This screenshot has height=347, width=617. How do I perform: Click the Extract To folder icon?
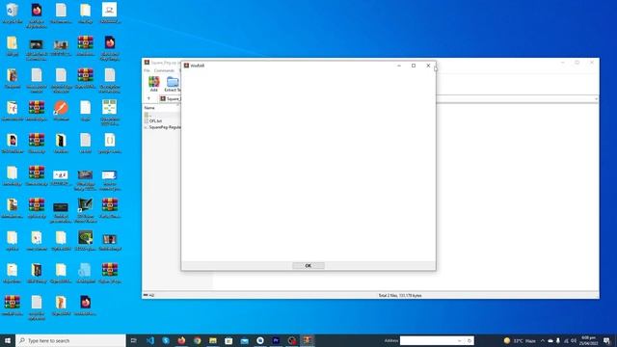pyautogui.click(x=173, y=84)
